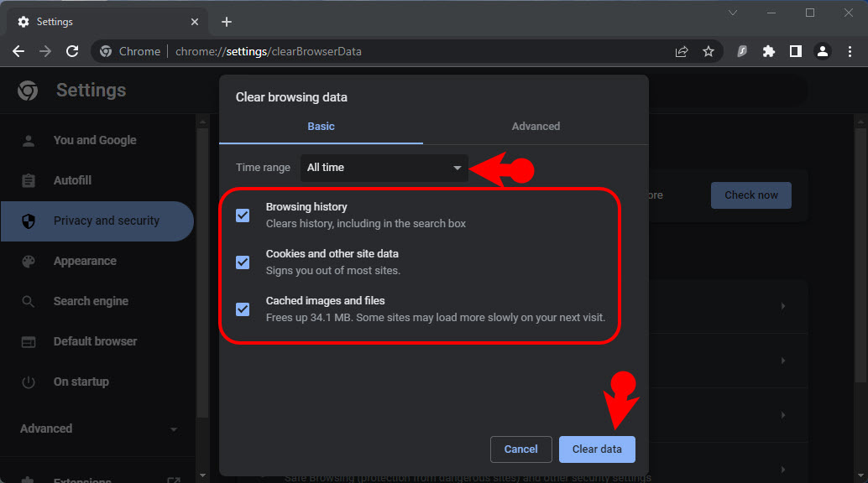Image resolution: width=868 pixels, height=483 pixels.
Task: Open the Time range dropdown
Action: point(384,168)
